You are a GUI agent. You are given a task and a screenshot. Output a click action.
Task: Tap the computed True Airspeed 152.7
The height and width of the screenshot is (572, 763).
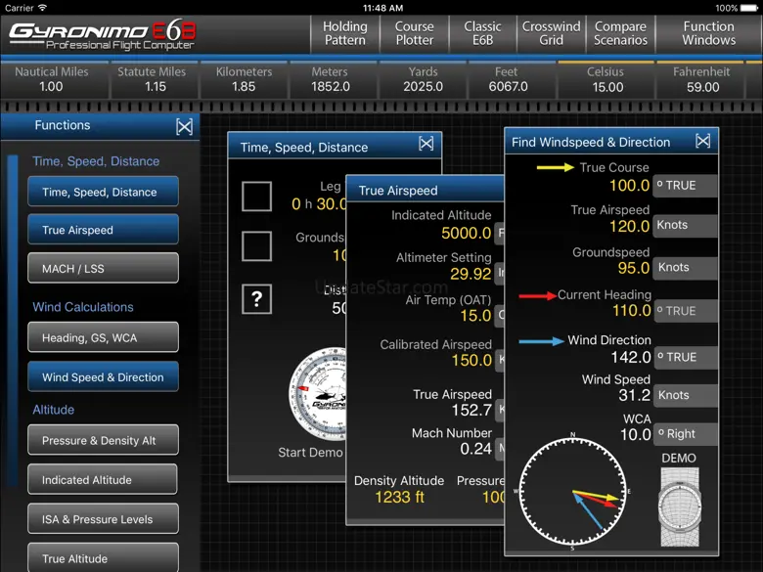(471, 410)
